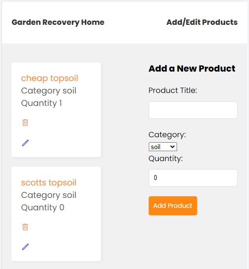Click the Add a New Product heading
This screenshot has width=249, height=269.
(192, 69)
